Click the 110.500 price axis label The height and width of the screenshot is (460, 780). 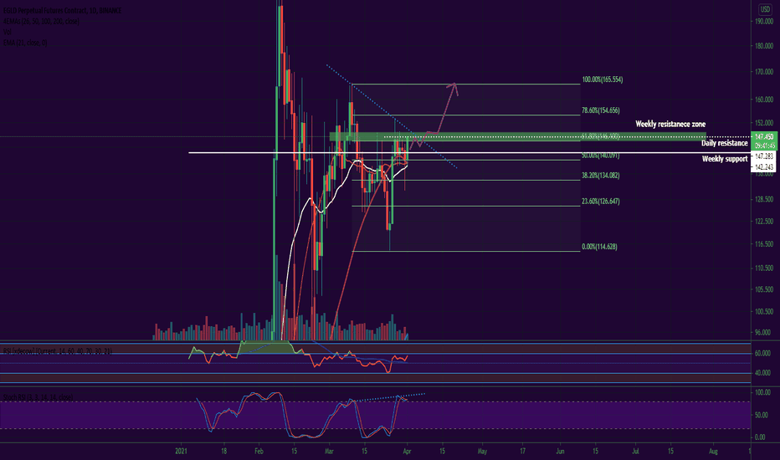point(764,268)
